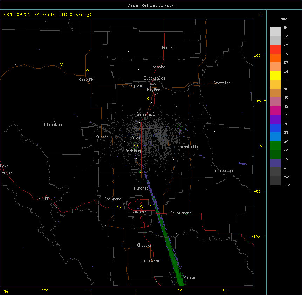The height and width of the screenshot is (295, 302).
Task: Click the dBZ legend heading
Action: (x=284, y=19)
